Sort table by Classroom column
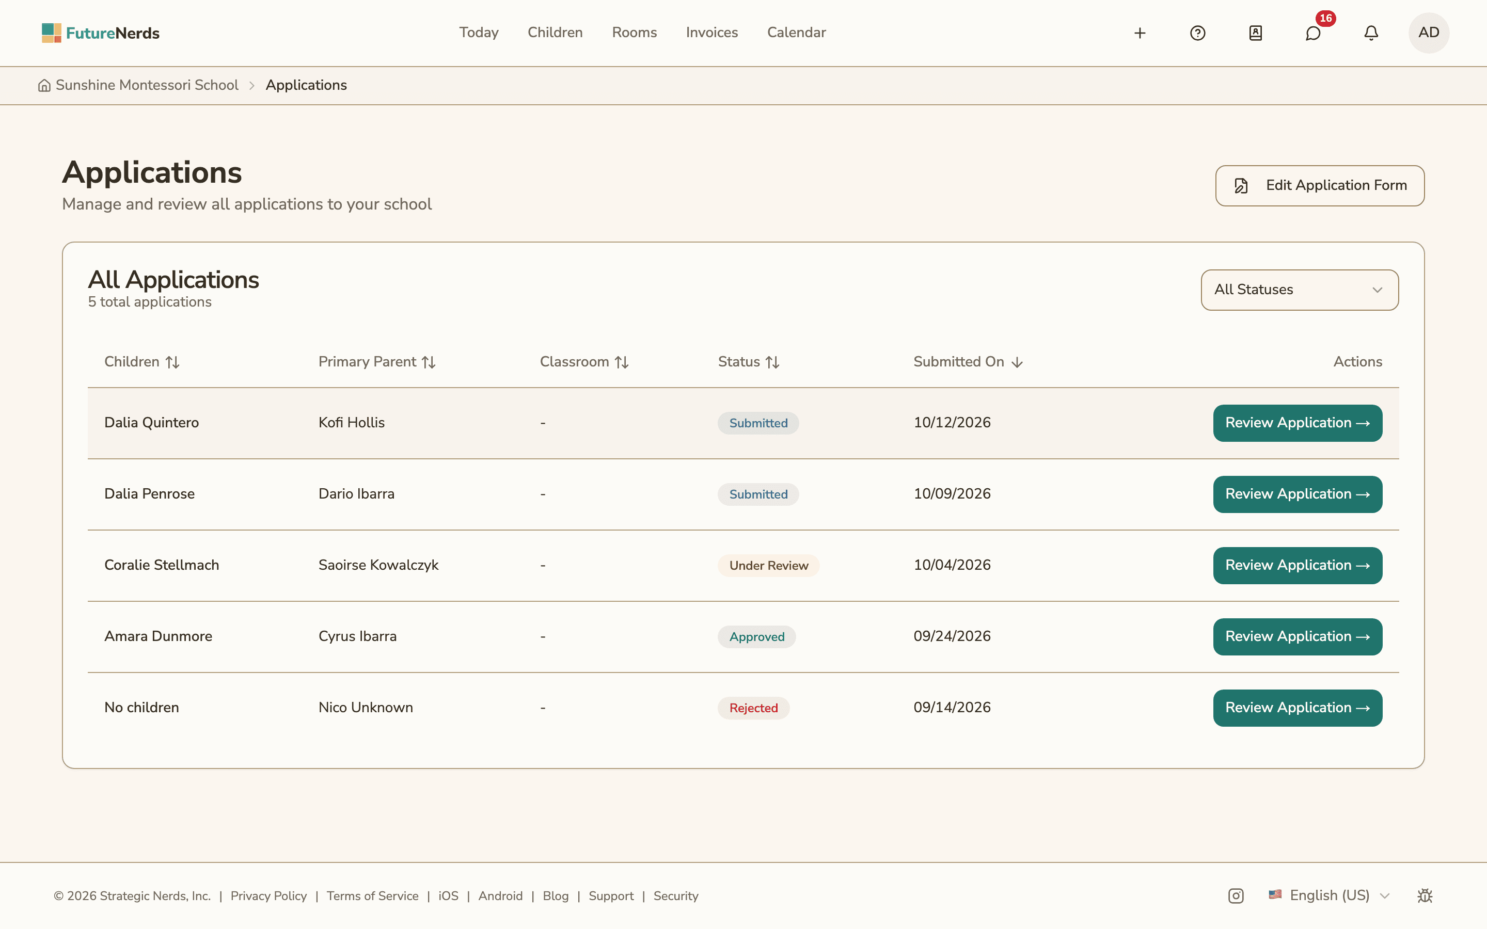 [584, 362]
